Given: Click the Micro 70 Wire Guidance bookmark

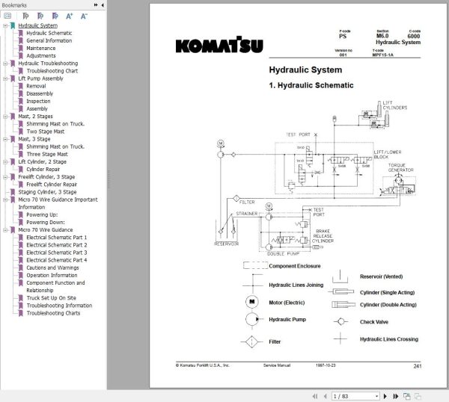Looking at the screenshot, I should 46,230.
